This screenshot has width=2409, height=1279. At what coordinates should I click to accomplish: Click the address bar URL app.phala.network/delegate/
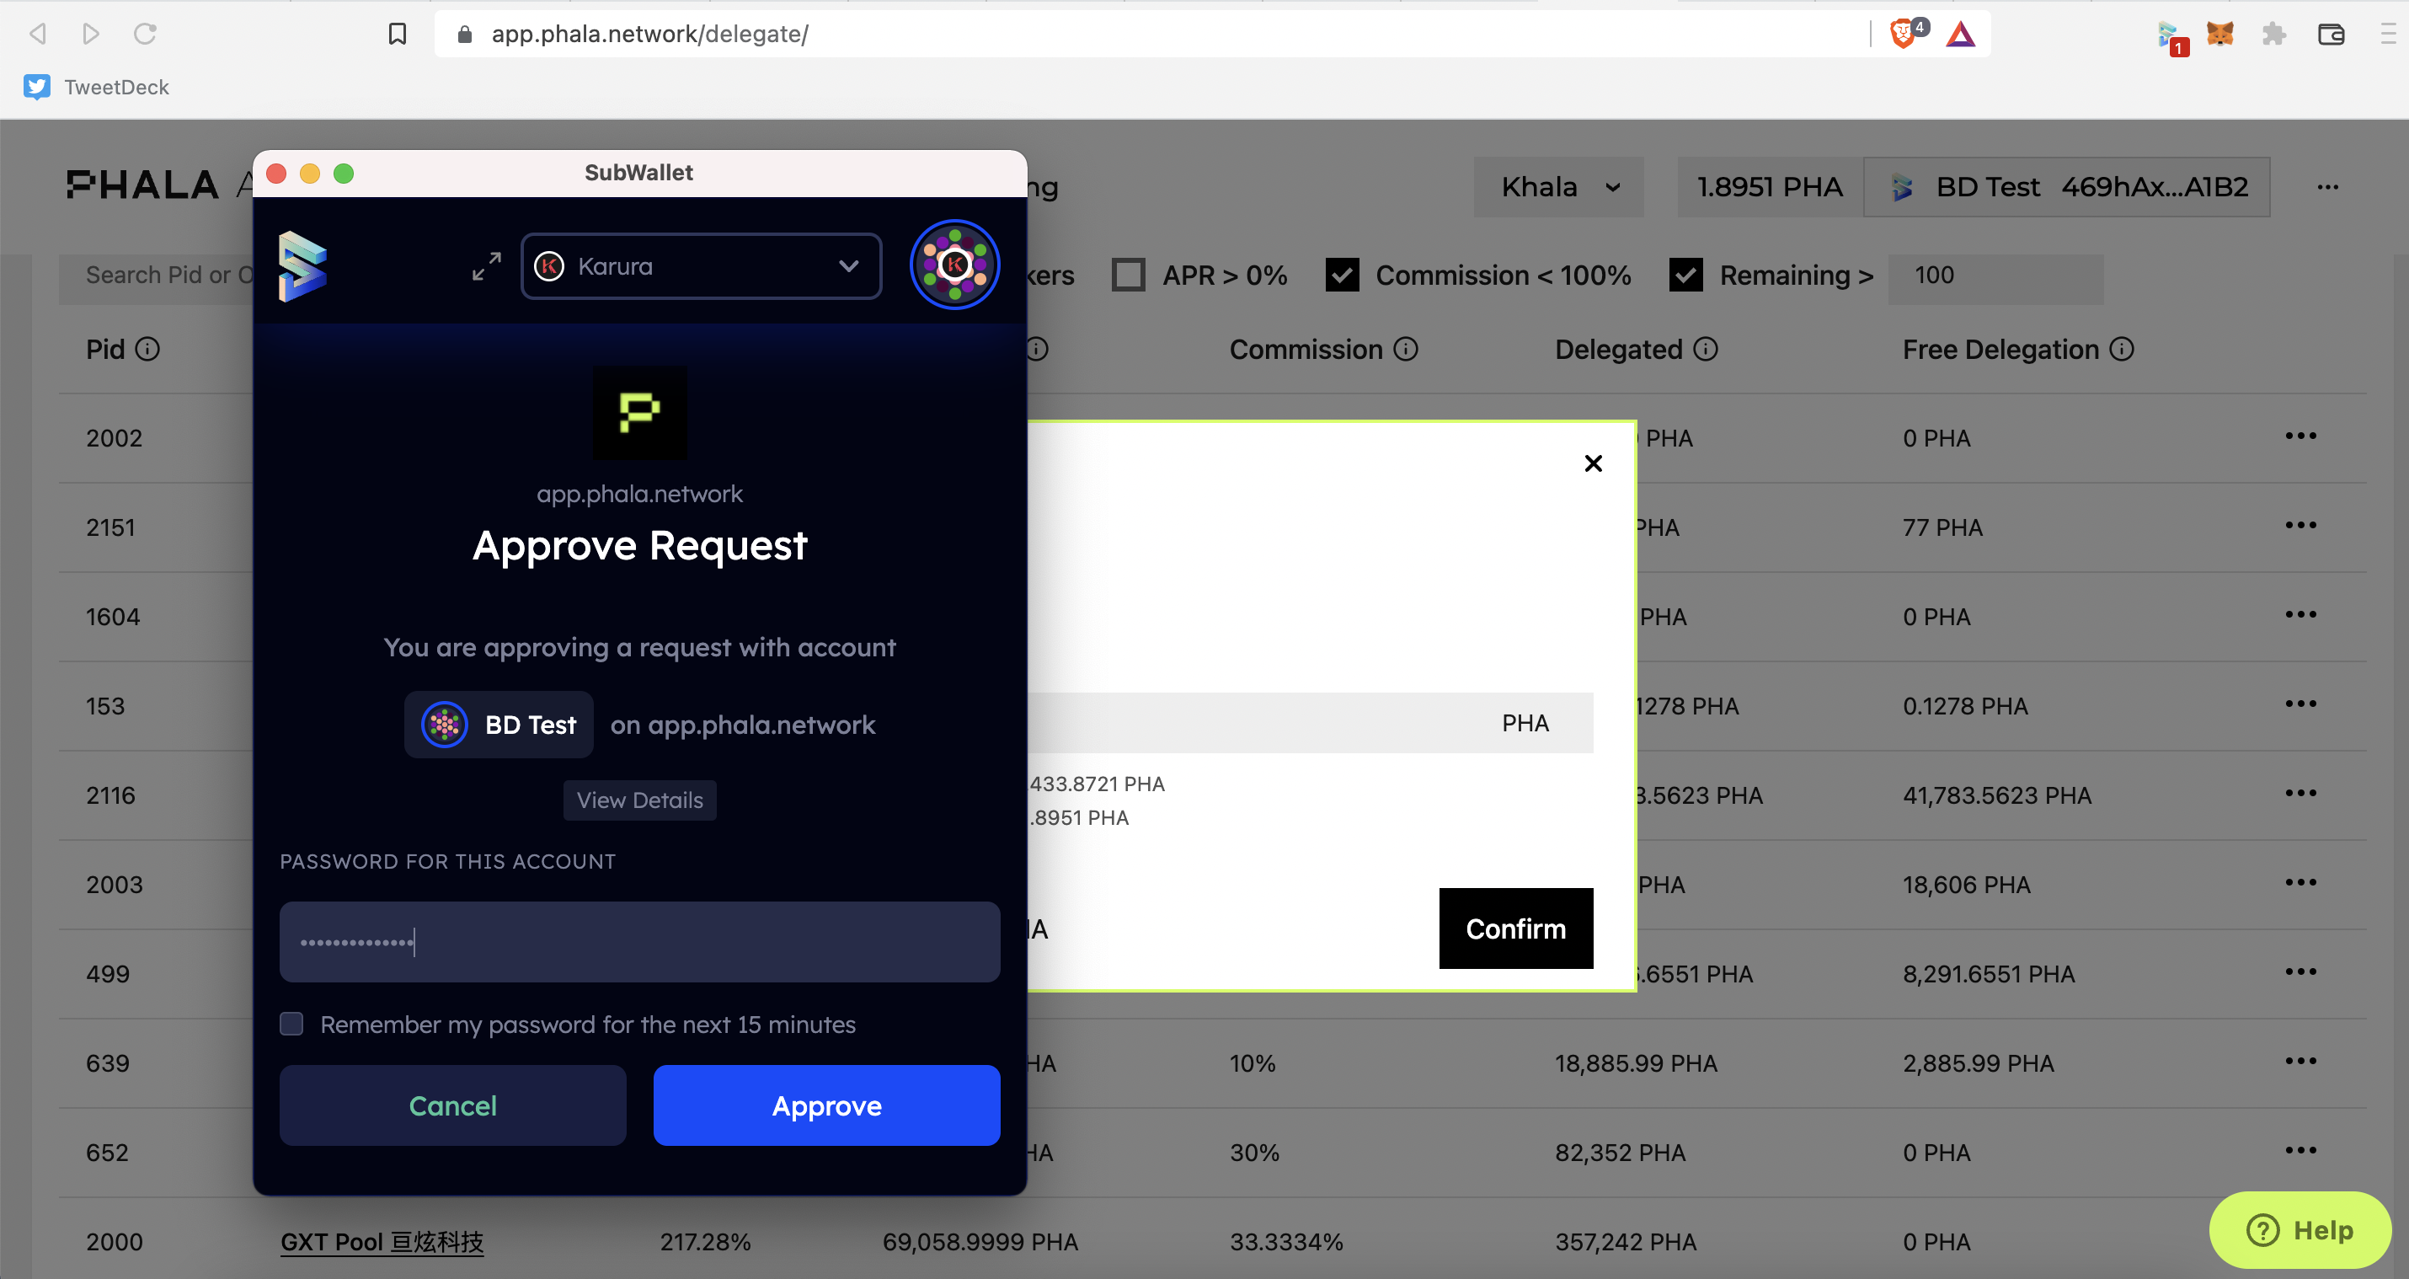(x=650, y=34)
